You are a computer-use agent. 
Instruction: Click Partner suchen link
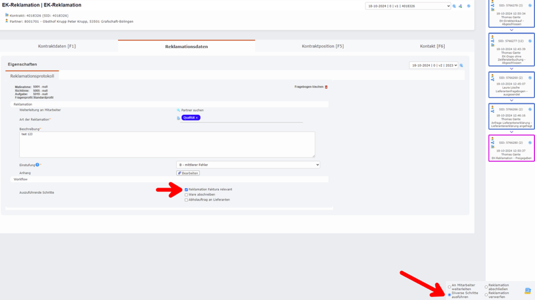pos(192,110)
